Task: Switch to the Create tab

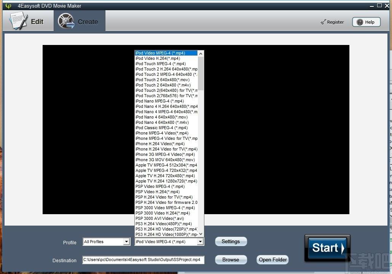Action: pos(80,21)
